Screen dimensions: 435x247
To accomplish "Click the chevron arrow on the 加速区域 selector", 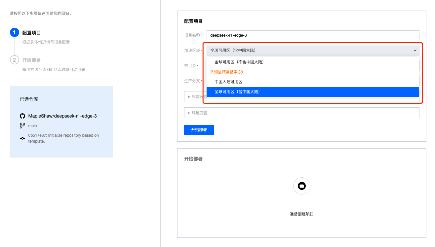I will tap(416, 50).
